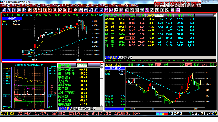218x122 pixels.
Task: Click the 即時新聞 button
Action: 162,5
